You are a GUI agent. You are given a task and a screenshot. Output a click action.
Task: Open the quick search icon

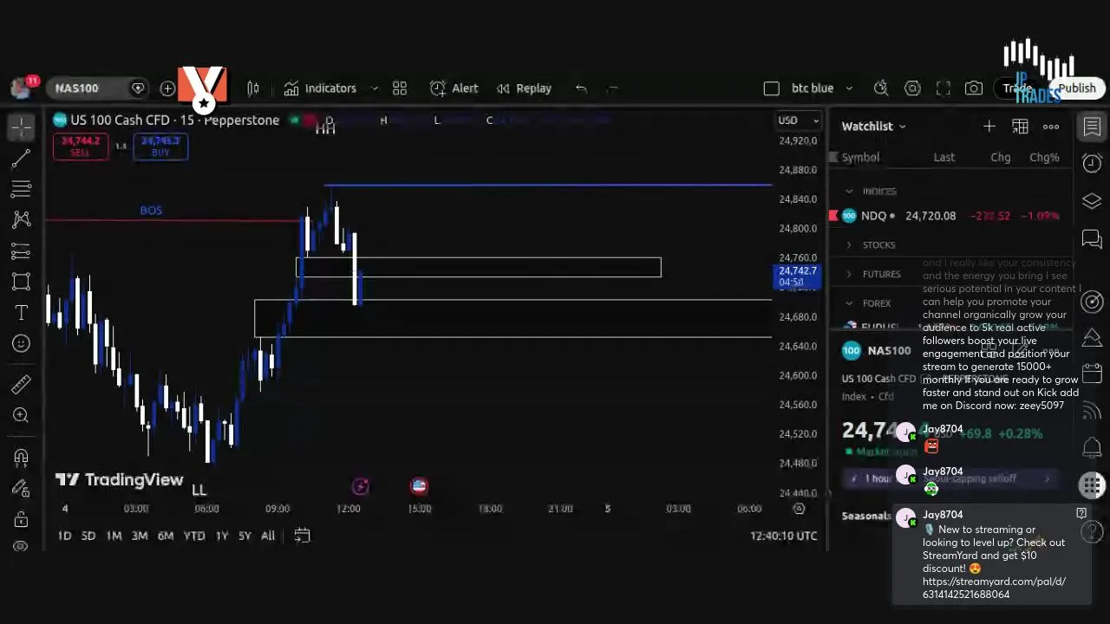(x=881, y=88)
